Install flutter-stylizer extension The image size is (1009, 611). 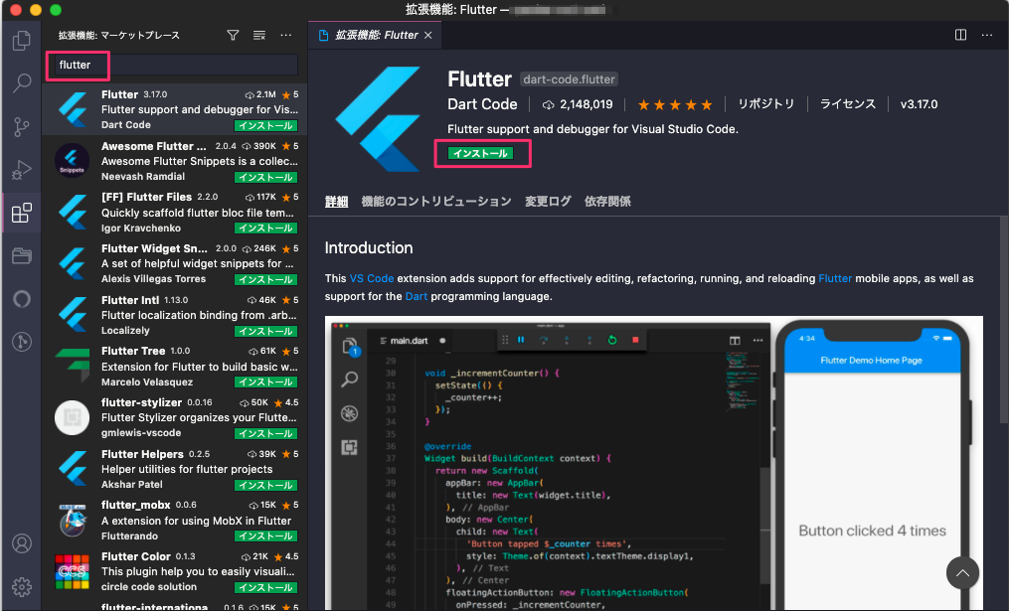(265, 433)
